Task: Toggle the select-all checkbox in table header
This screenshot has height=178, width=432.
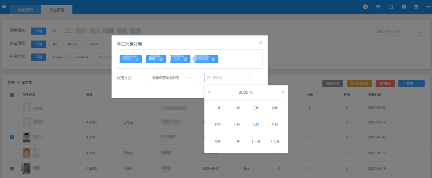Action: 12,95
